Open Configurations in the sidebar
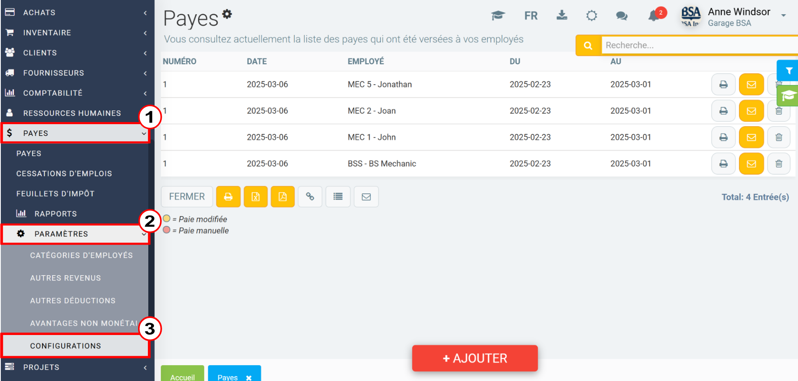The height and width of the screenshot is (381, 798). click(x=66, y=346)
